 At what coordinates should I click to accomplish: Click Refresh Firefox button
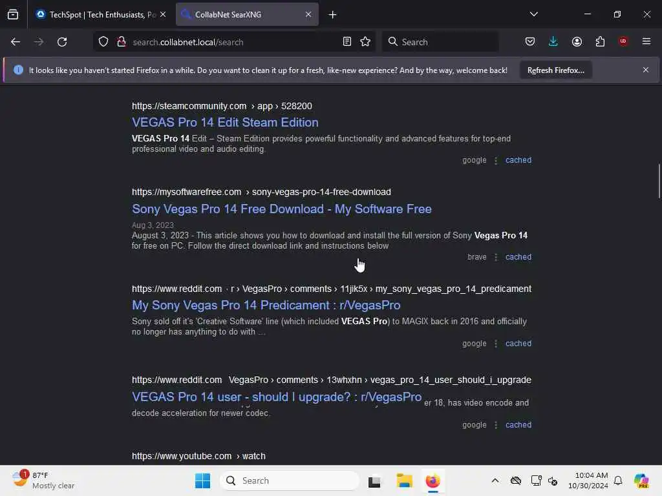tap(555, 70)
